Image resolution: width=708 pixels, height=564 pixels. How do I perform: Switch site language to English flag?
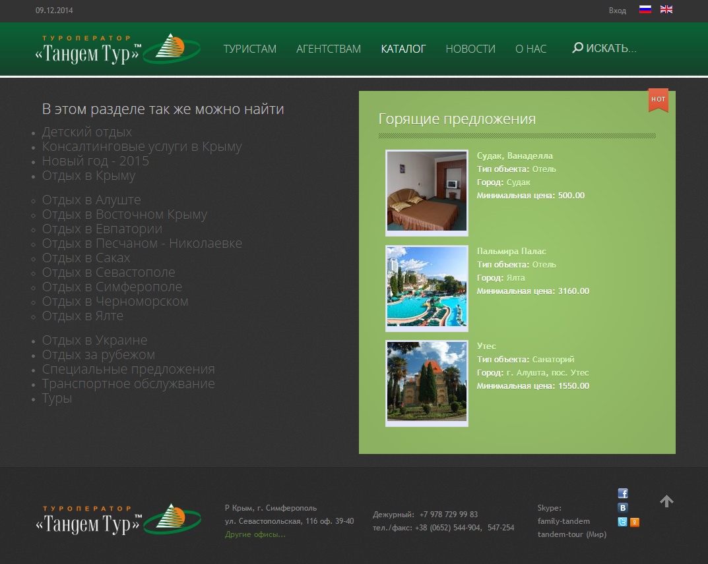coord(666,10)
